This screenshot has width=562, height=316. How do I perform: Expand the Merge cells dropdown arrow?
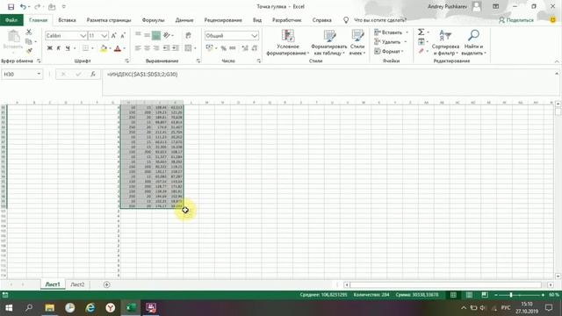[x=195, y=48]
